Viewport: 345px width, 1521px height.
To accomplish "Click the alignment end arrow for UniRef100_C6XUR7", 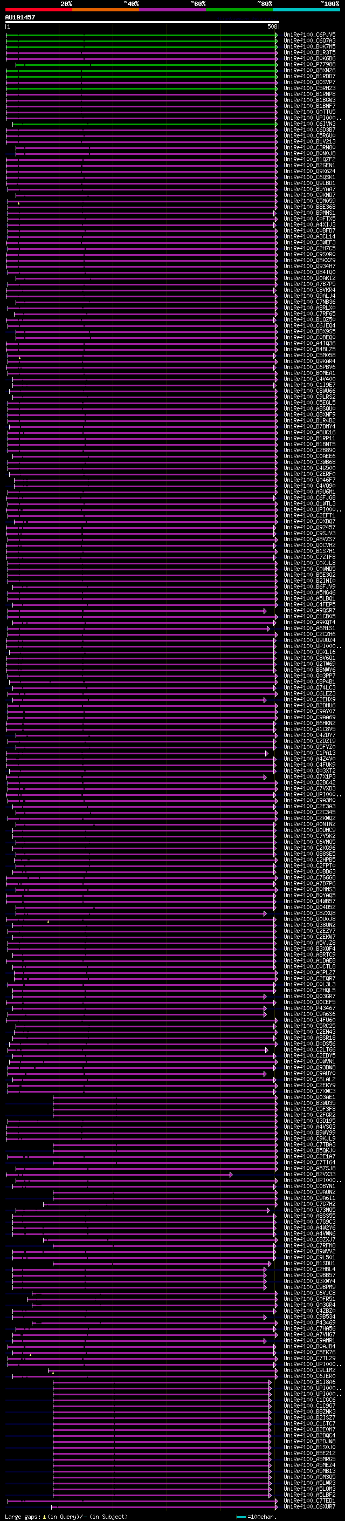I will pos(277,1507).
